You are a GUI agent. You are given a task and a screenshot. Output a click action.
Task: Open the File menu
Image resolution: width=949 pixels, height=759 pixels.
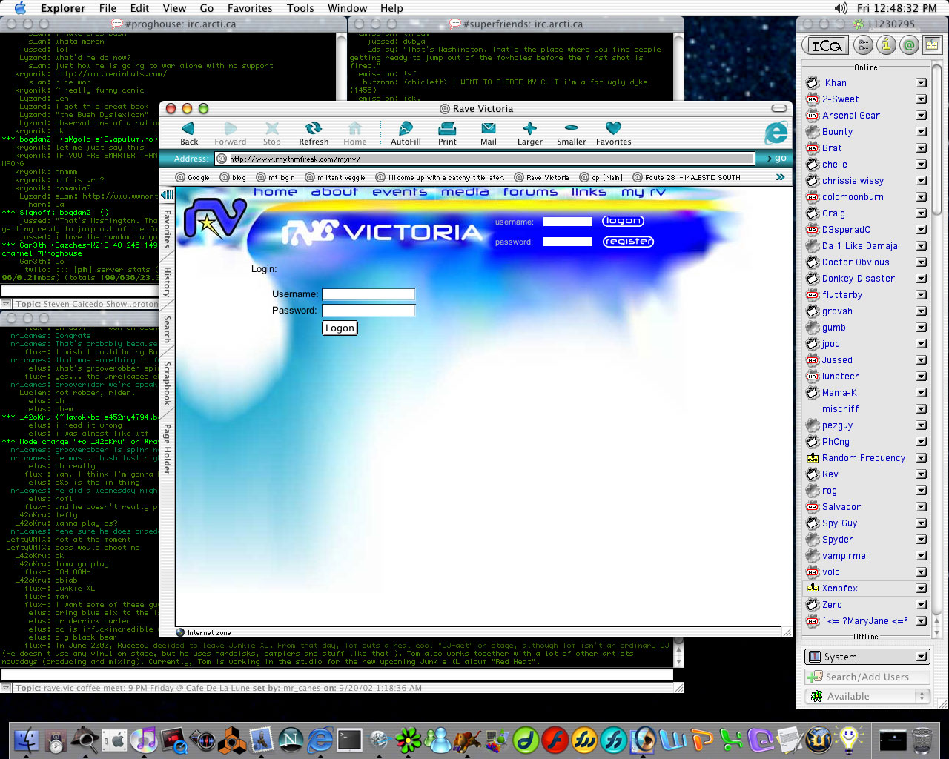click(x=108, y=8)
